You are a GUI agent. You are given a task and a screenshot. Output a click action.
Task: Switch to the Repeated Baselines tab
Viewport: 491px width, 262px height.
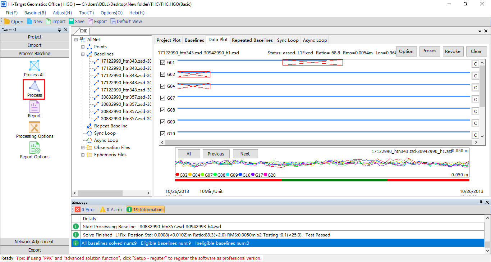click(252, 40)
